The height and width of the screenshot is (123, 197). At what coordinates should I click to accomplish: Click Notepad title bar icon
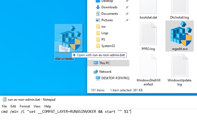tap(4, 99)
